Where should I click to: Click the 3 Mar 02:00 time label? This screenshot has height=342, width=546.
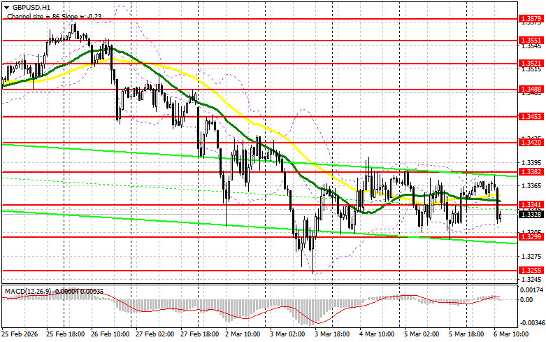(x=287, y=334)
